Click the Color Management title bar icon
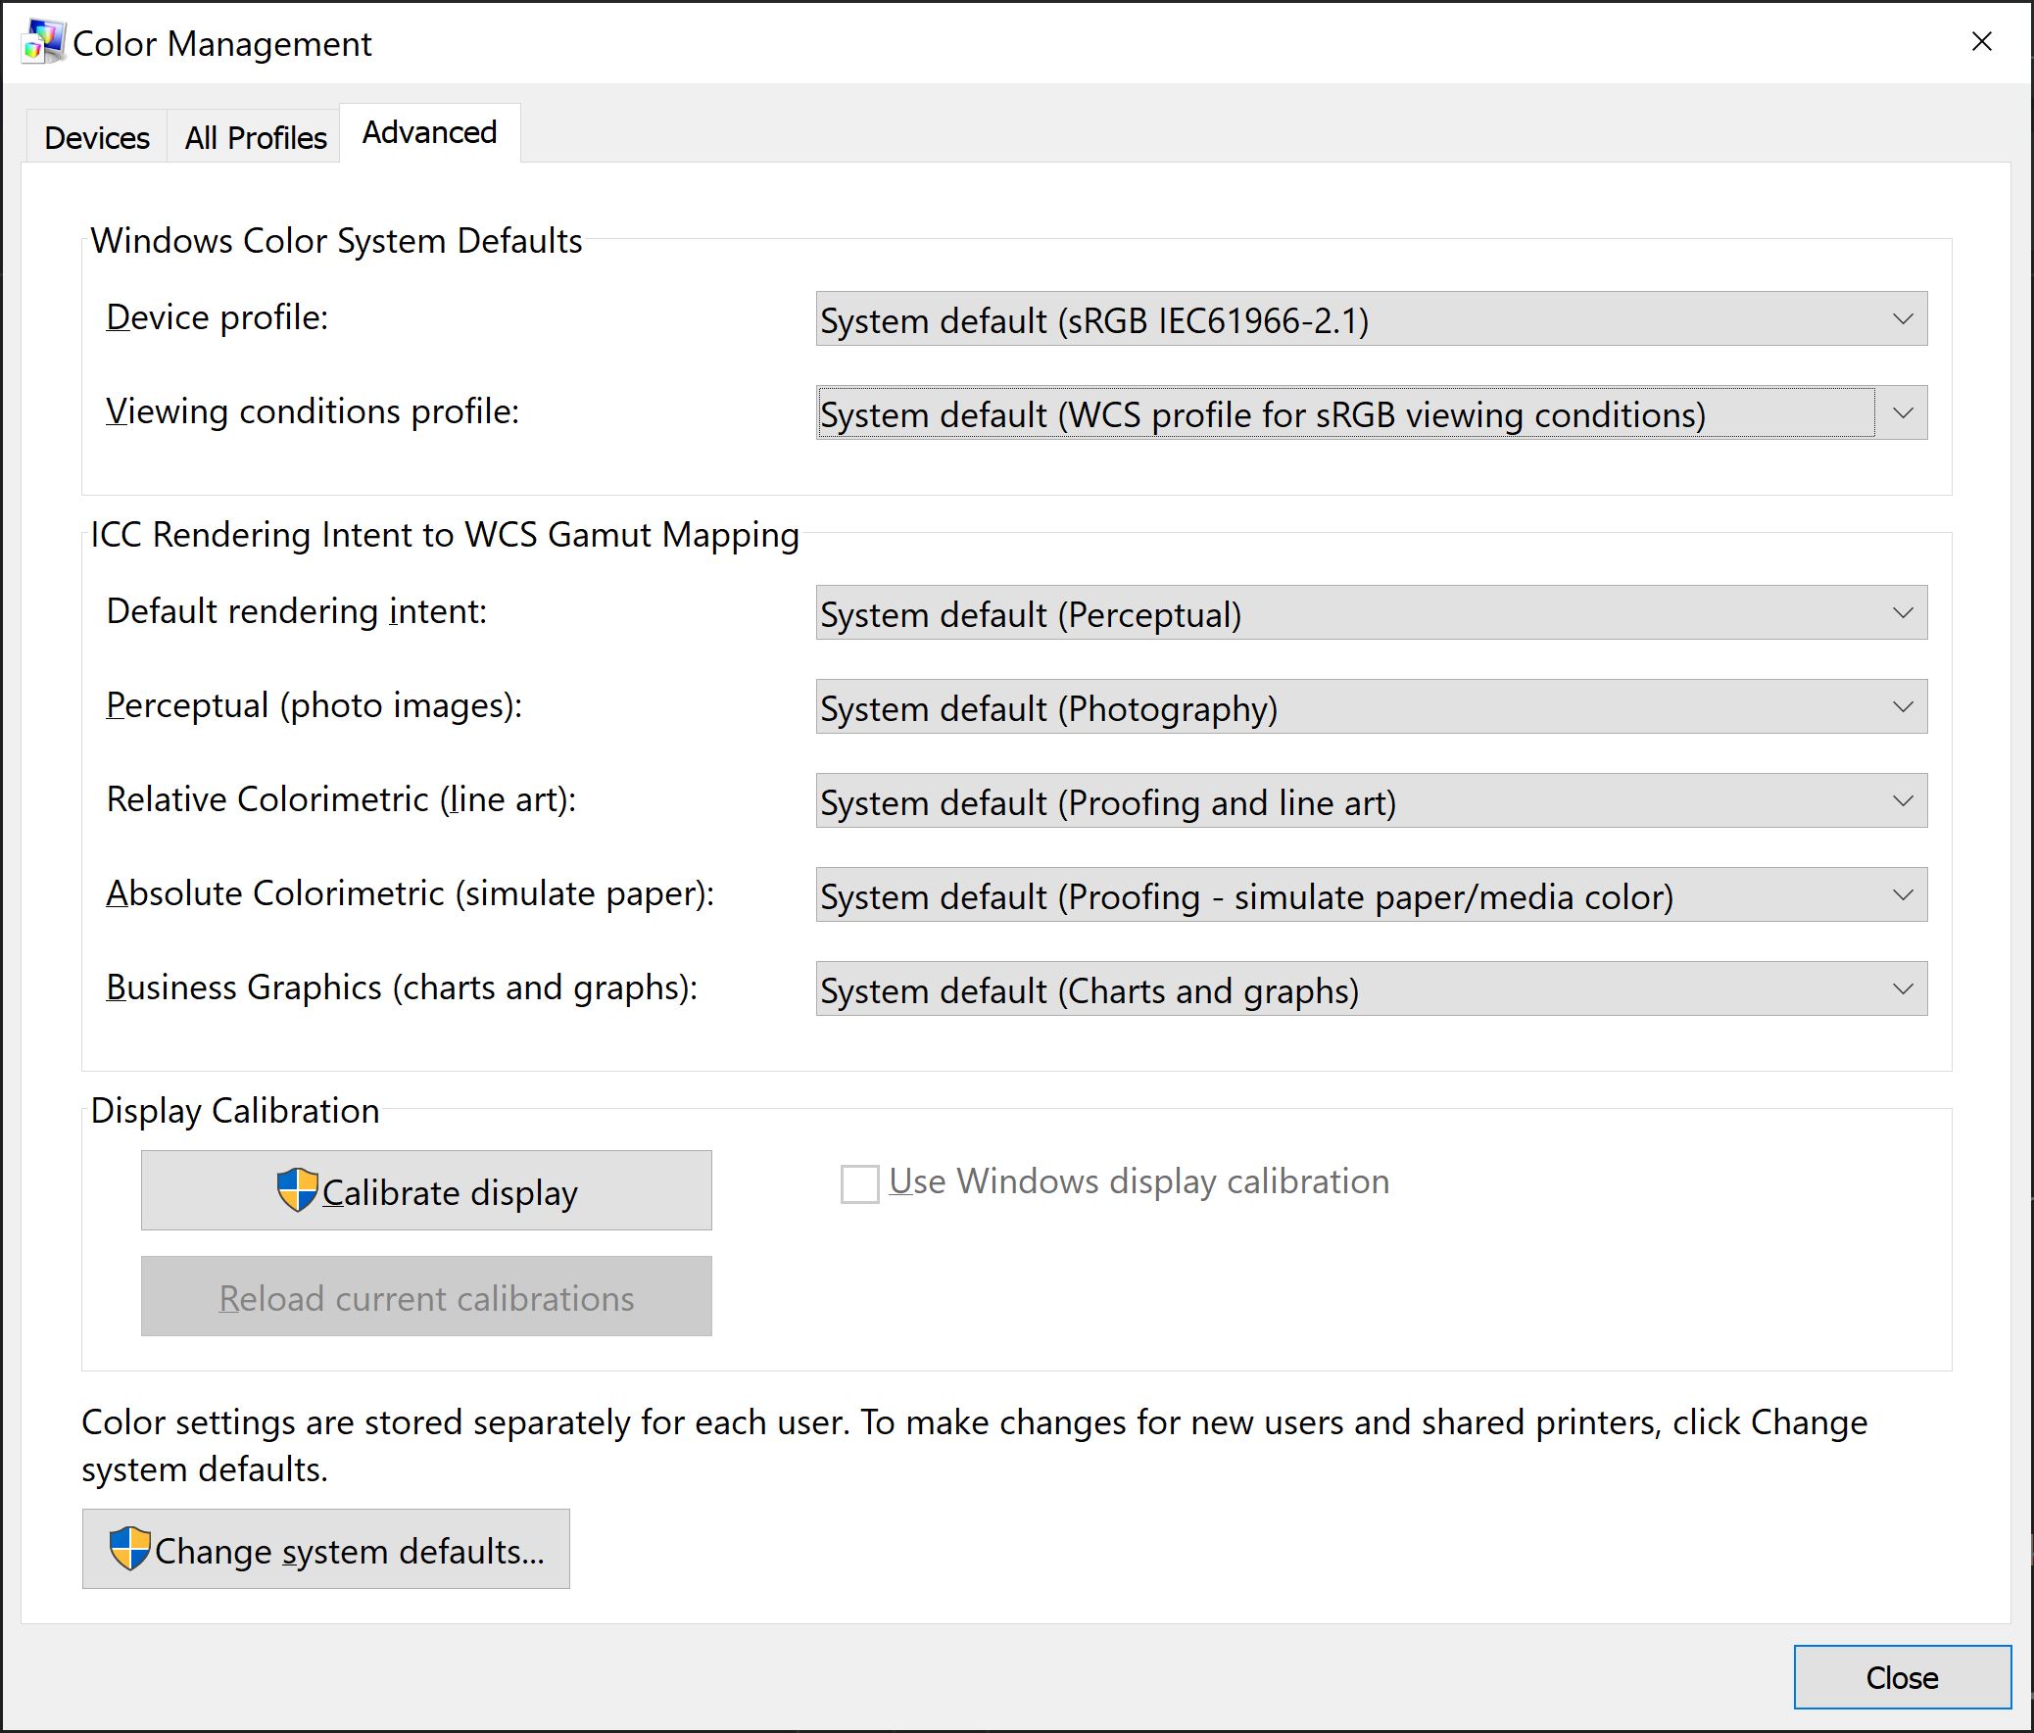2034x1733 pixels. (43, 42)
